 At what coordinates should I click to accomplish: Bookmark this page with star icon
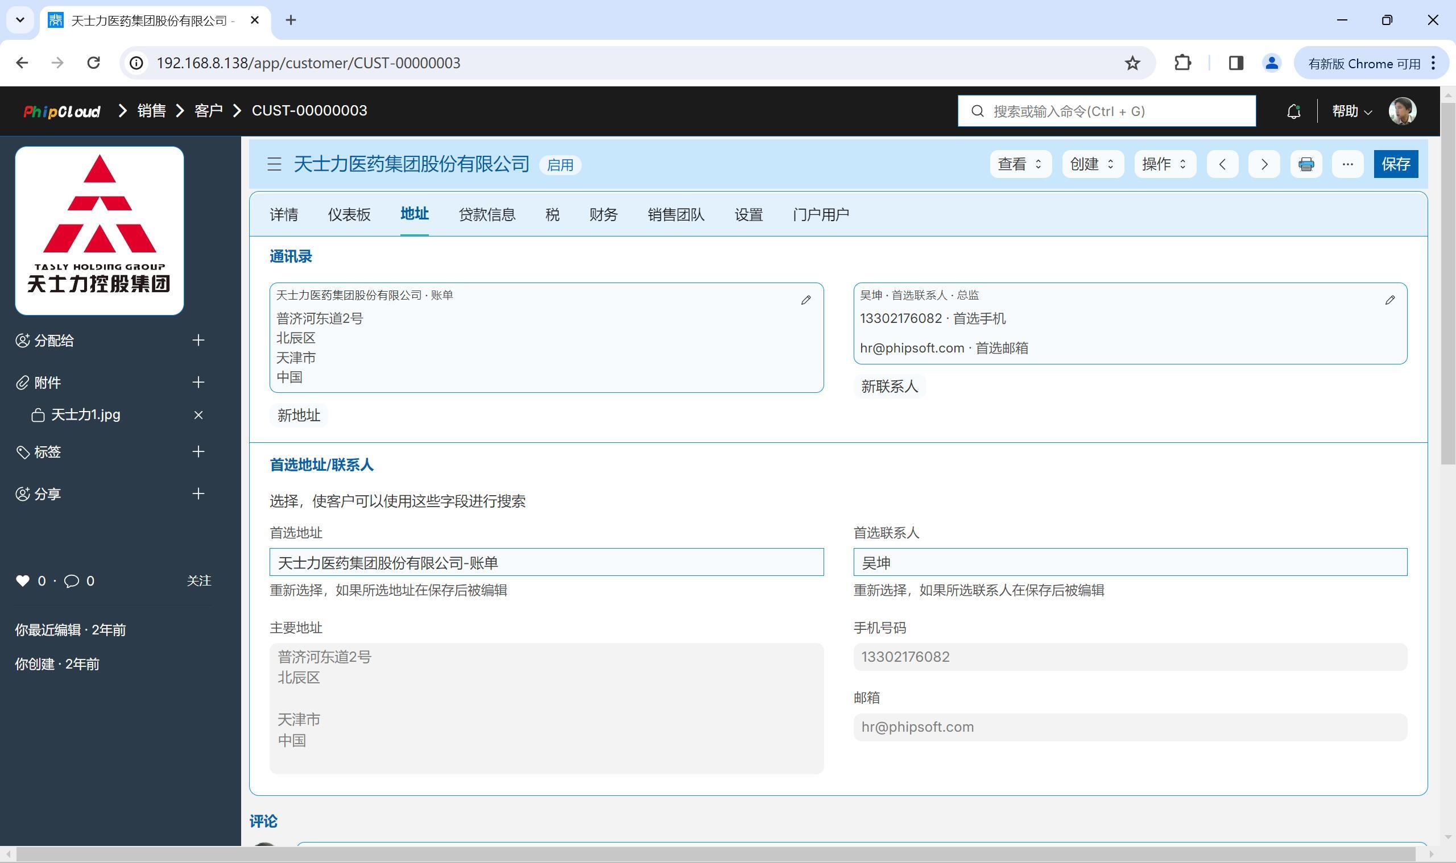(1131, 63)
